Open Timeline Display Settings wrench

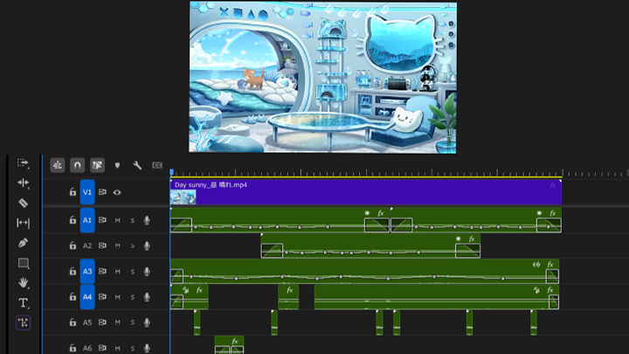[x=137, y=165]
